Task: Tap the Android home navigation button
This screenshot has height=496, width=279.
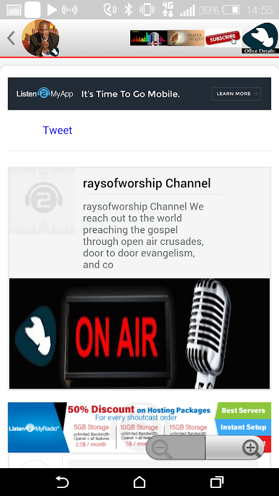Action: pos(139,482)
